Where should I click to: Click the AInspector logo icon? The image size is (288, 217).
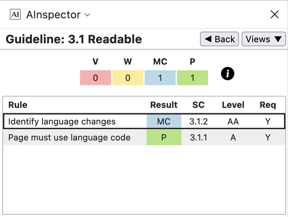coord(15,15)
